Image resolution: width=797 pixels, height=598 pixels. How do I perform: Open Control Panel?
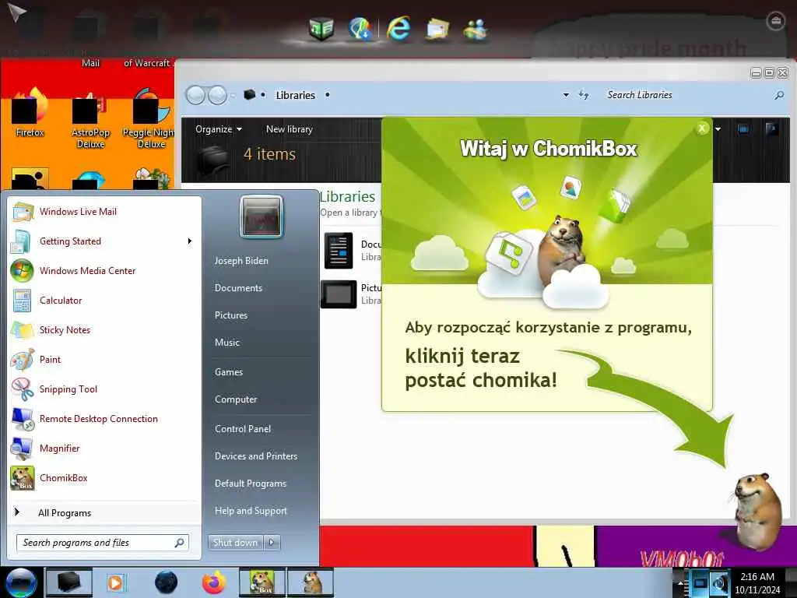tap(243, 429)
